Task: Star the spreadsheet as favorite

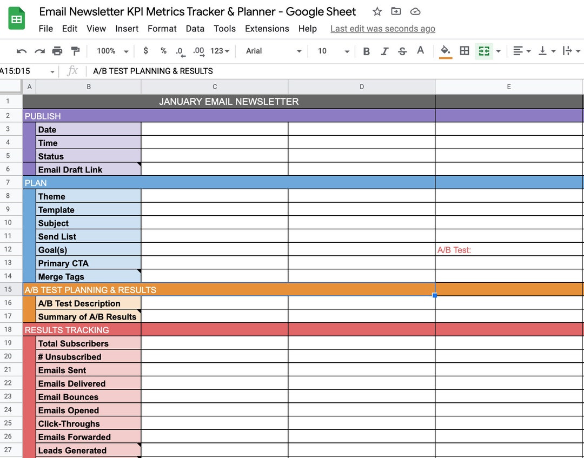Action: pyautogui.click(x=377, y=11)
